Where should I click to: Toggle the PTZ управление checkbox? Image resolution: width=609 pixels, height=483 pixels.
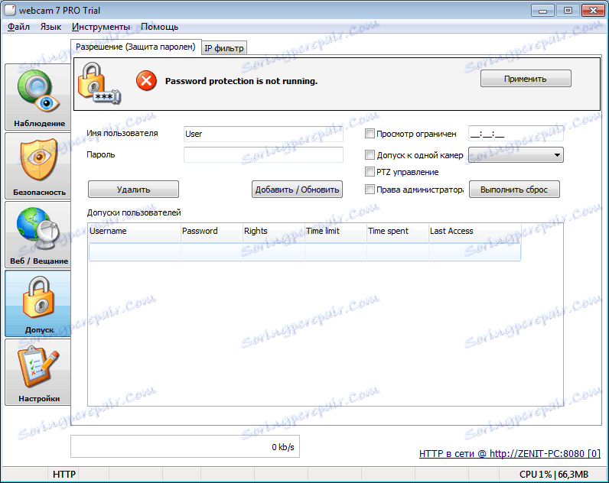(370, 172)
